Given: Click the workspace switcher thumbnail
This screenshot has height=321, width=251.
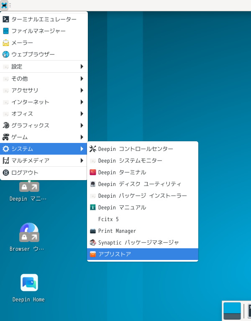Looking at the screenshot, I should tap(232, 311).
